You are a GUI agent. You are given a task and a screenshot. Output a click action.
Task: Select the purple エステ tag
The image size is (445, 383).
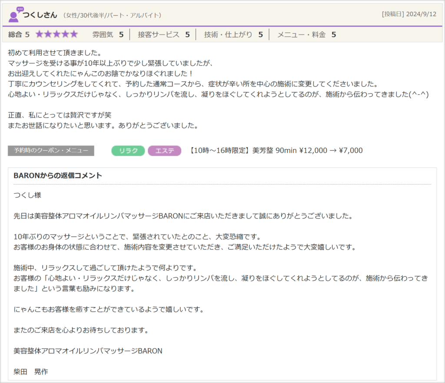click(164, 151)
